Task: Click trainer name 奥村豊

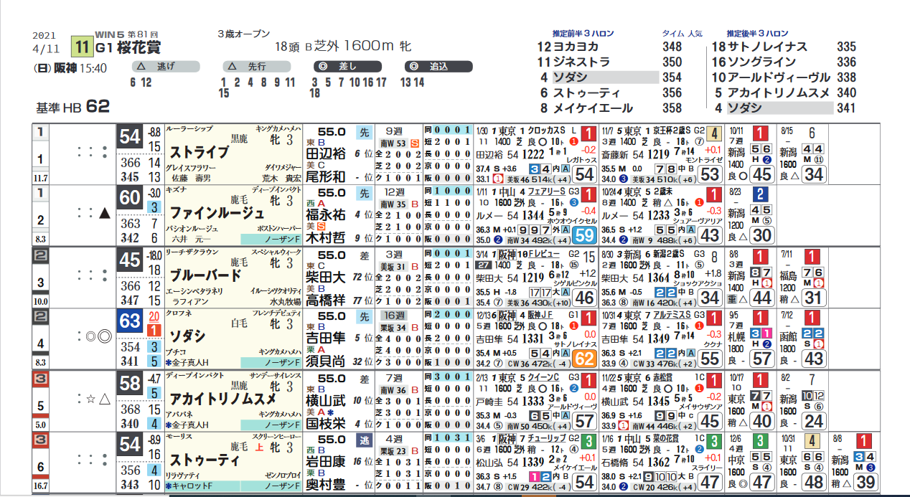Action: (325, 485)
